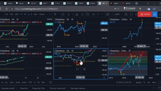
Task: Expand the Скринер акций dropdown arrow
Action: pyautogui.click(x=16, y=88)
